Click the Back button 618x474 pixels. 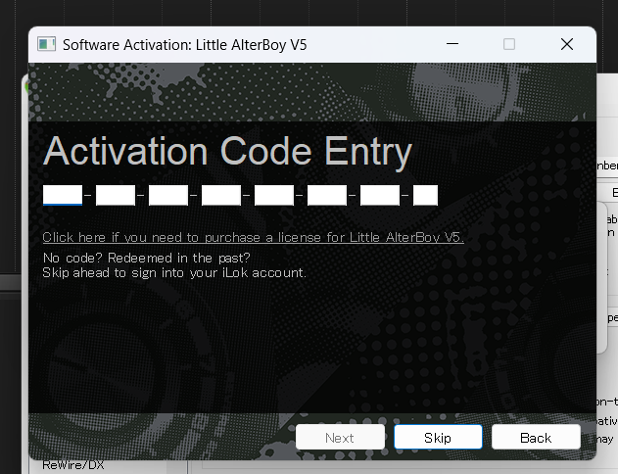[536, 437]
